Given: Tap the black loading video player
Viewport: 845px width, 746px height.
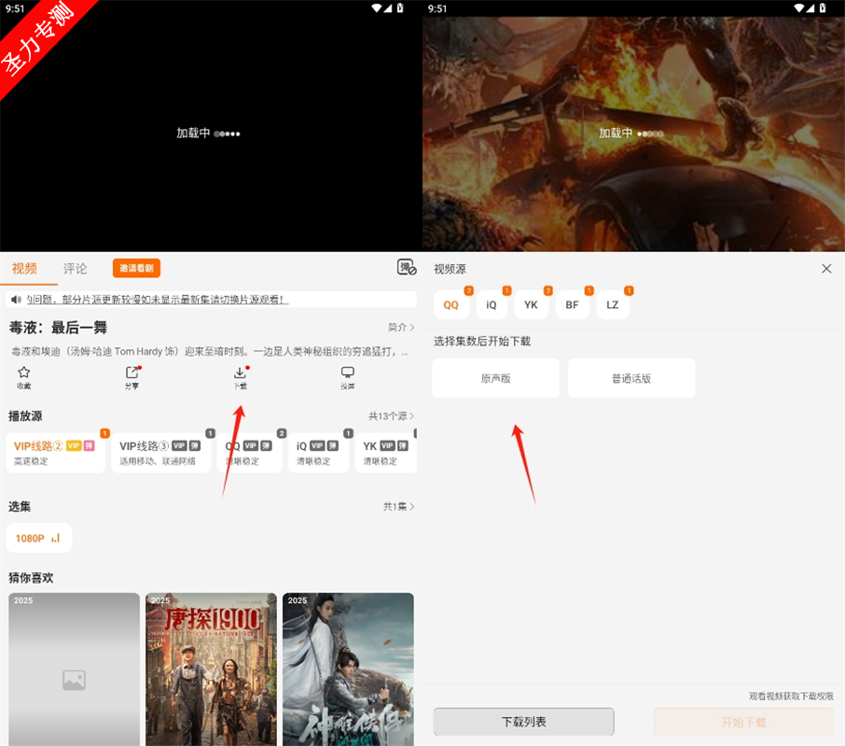Looking at the screenshot, I should click(209, 134).
